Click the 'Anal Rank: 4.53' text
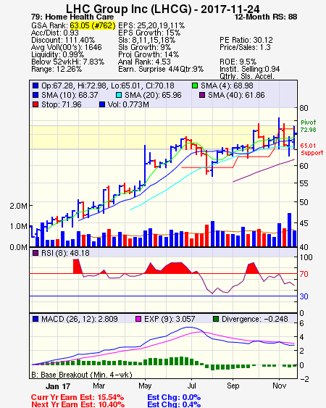The width and height of the screenshot is (326, 408). [144, 62]
